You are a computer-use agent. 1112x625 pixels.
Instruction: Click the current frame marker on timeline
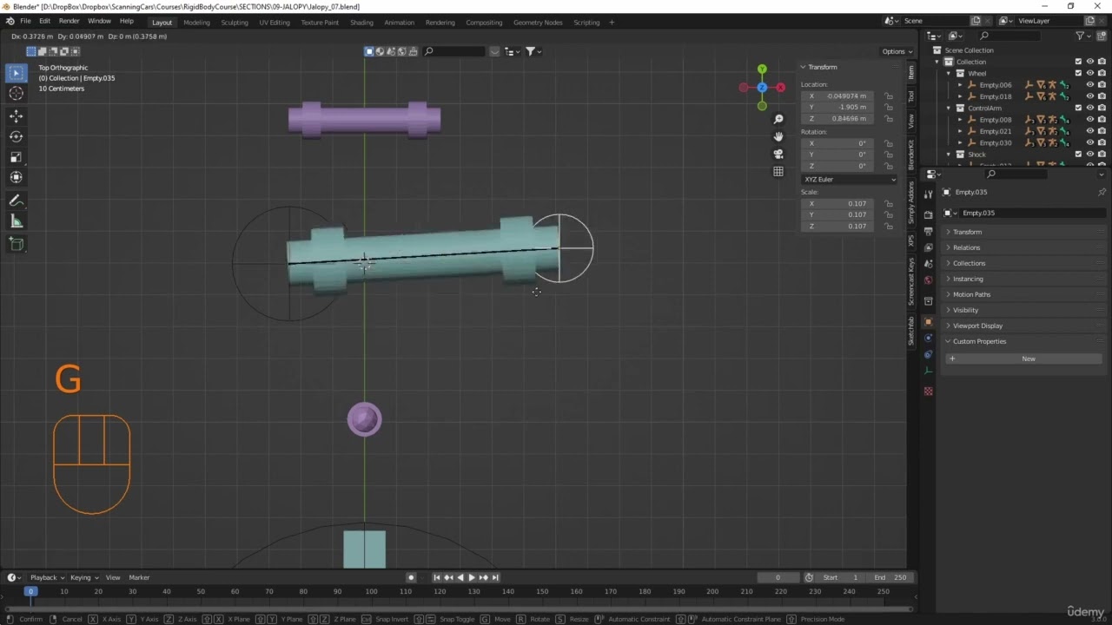click(30, 591)
